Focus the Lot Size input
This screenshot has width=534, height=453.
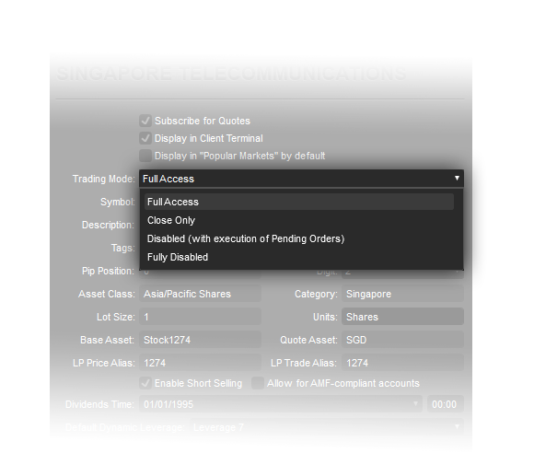[201, 317]
